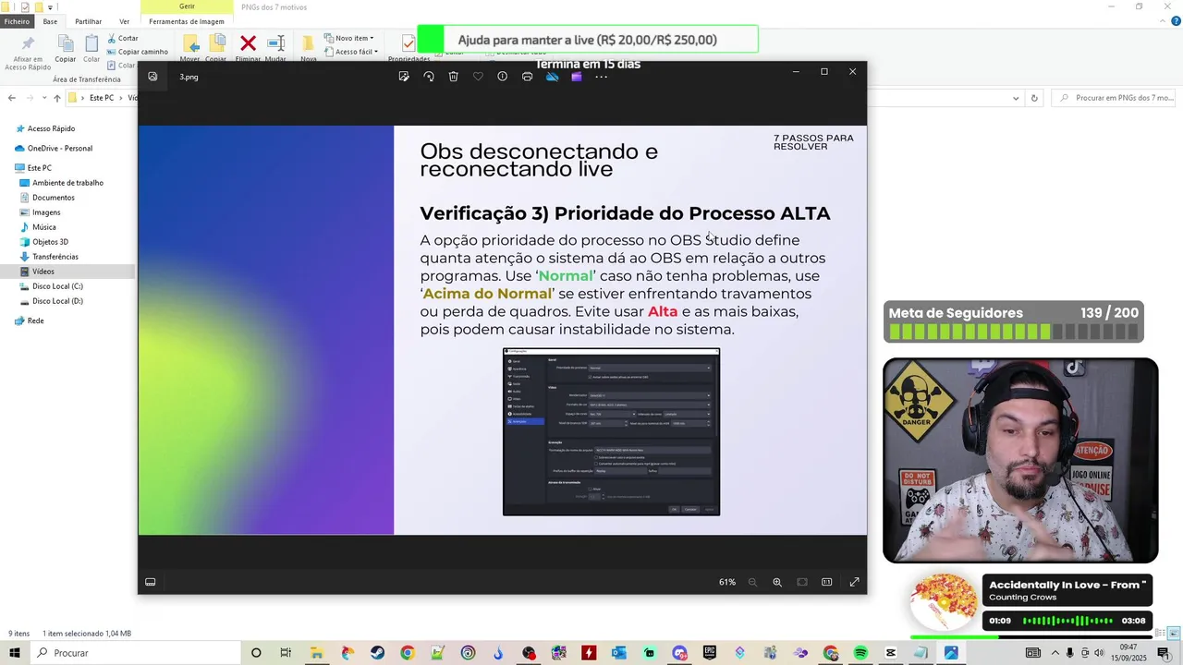The height and width of the screenshot is (665, 1183).
Task: Go up one folder level
Action: pos(57,98)
